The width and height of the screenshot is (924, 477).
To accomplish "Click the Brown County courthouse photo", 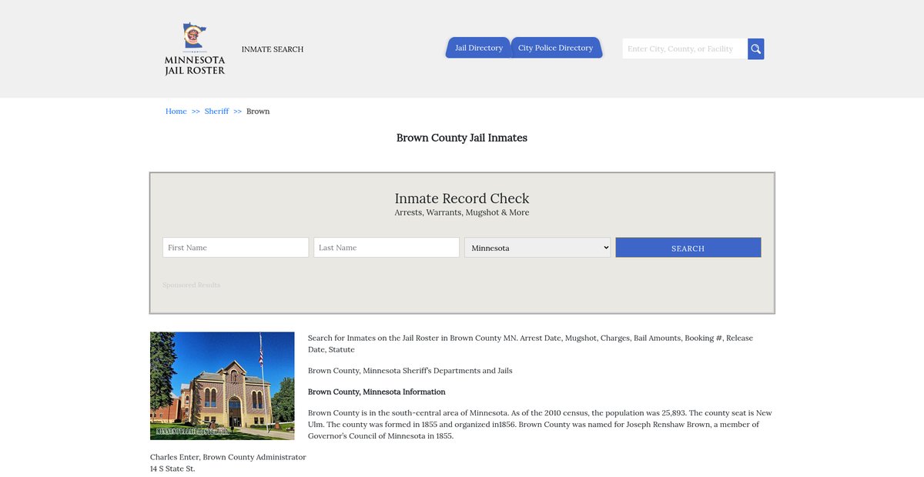I will pyautogui.click(x=222, y=385).
